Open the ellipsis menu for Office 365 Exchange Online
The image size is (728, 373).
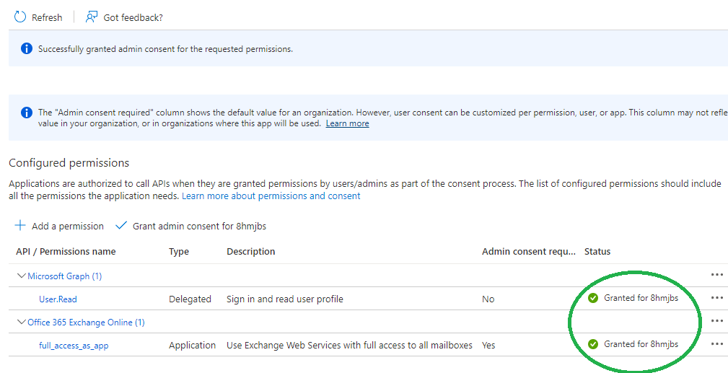(717, 321)
